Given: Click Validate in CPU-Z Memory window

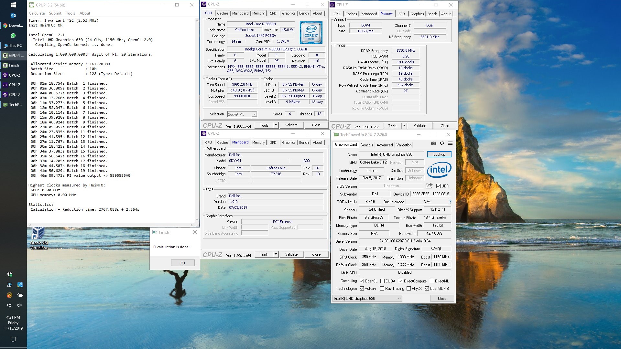Looking at the screenshot, I should [419, 126].
